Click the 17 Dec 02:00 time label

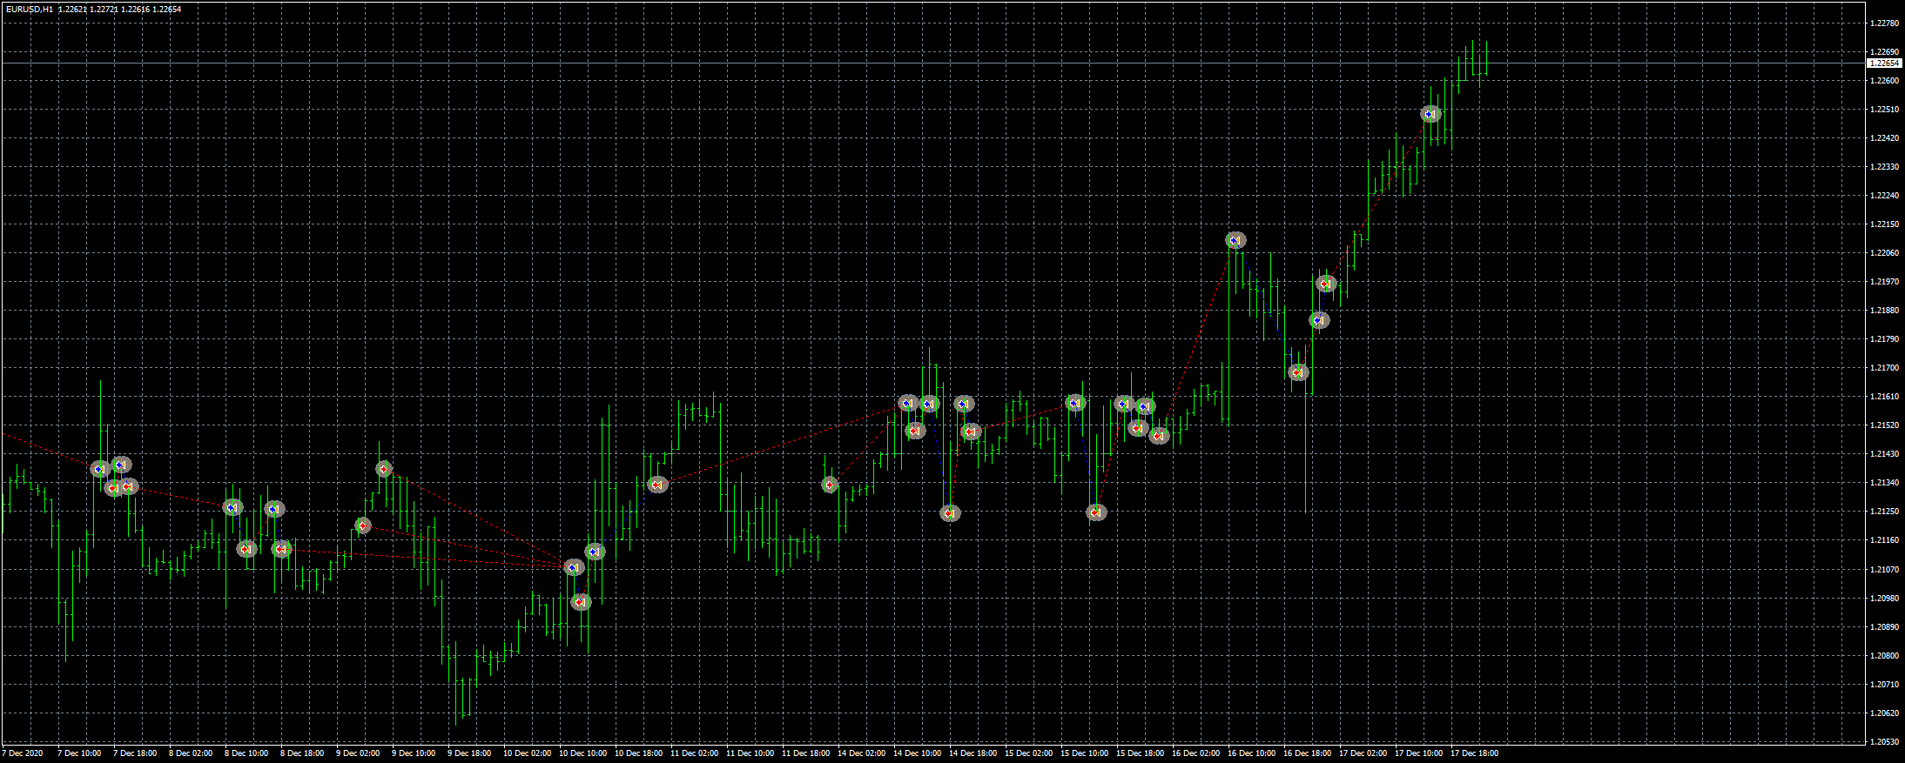(1363, 753)
